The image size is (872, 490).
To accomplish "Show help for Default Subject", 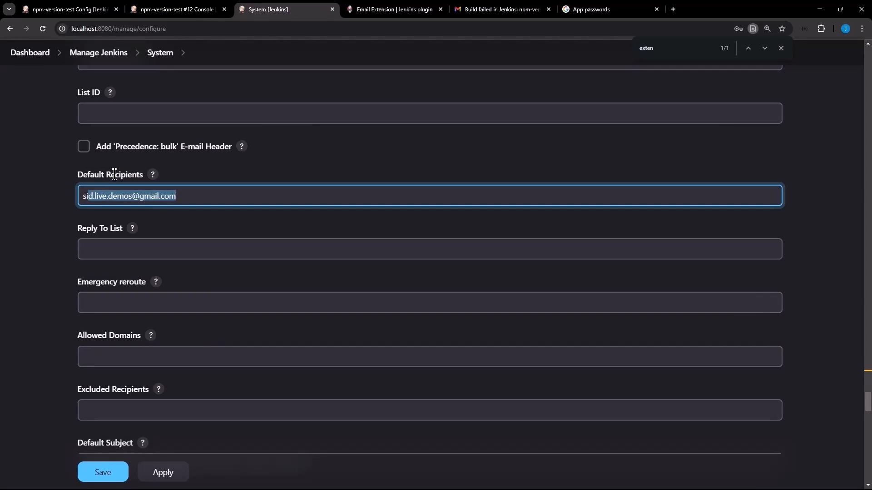I will pyautogui.click(x=143, y=443).
